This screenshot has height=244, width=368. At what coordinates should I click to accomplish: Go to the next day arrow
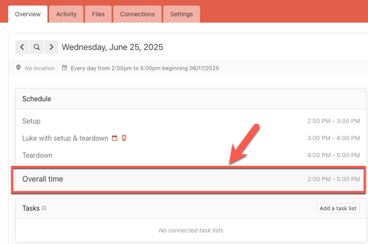[x=52, y=47]
